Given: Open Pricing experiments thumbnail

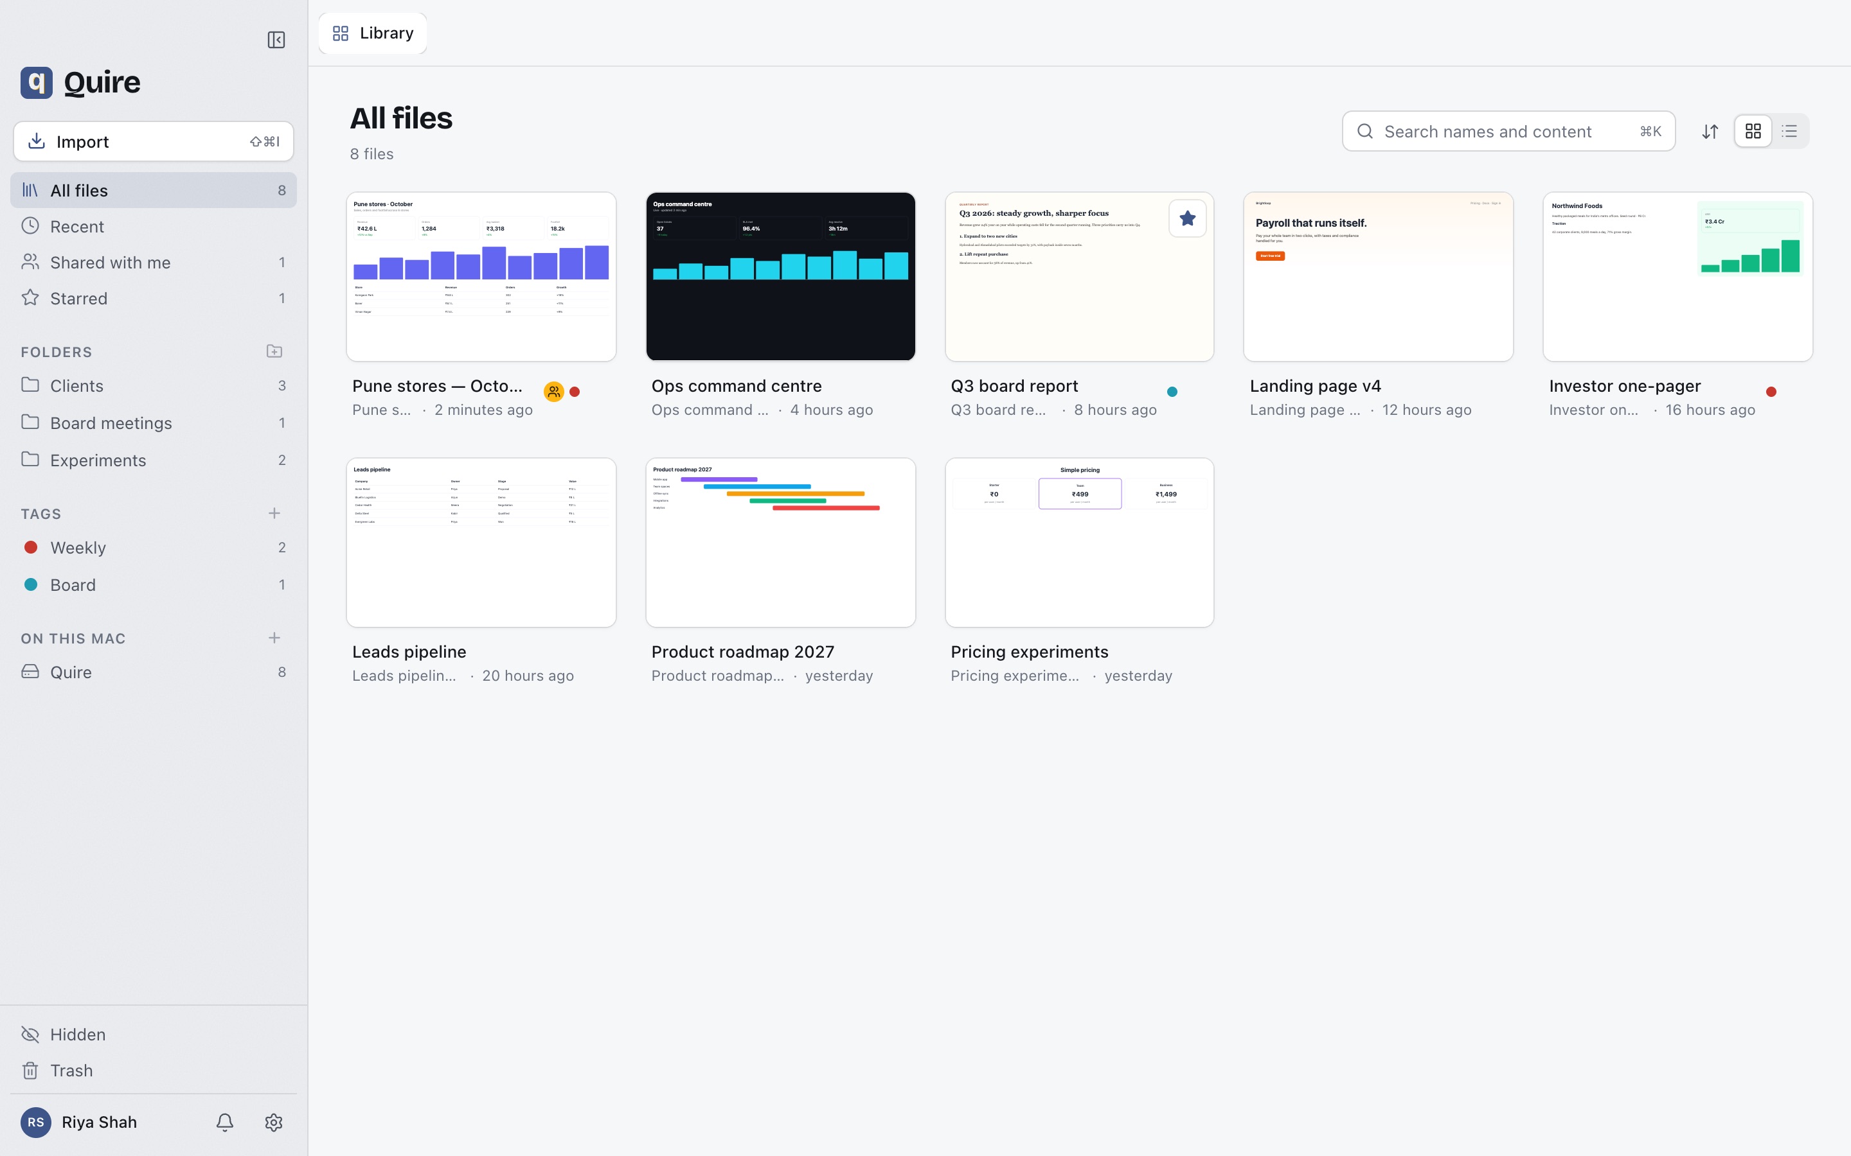Looking at the screenshot, I should pos(1079,543).
